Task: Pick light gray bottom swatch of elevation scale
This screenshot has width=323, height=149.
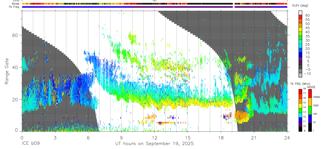Action: [300, 76]
